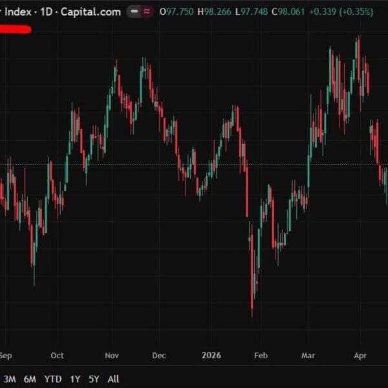Select the 6M time range
388x388 pixels.
coord(30,379)
